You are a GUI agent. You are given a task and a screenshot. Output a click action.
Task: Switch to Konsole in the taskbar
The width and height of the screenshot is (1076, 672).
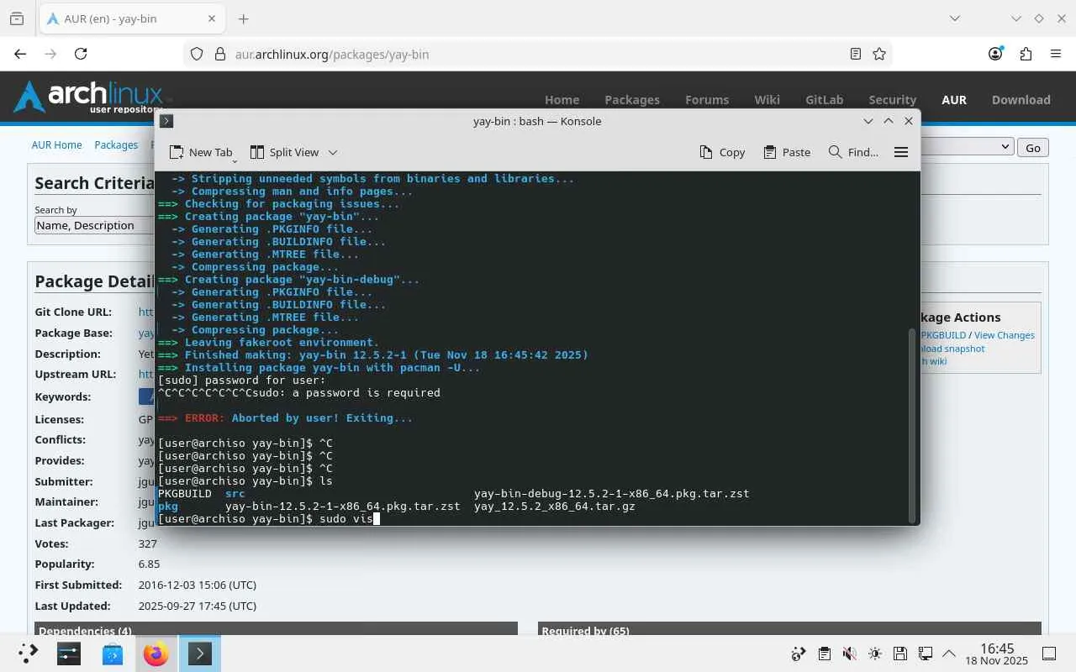[200, 654]
